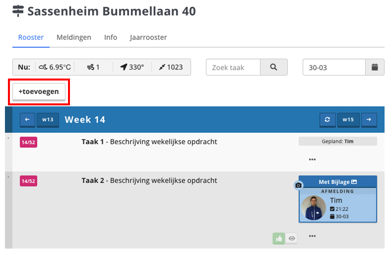Screen dimensions: 390x253
Task: Jump to week w15
Action: click(x=347, y=120)
